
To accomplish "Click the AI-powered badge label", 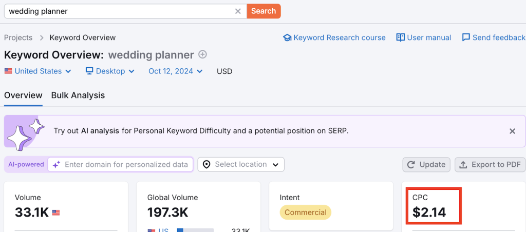I will (26, 164).
